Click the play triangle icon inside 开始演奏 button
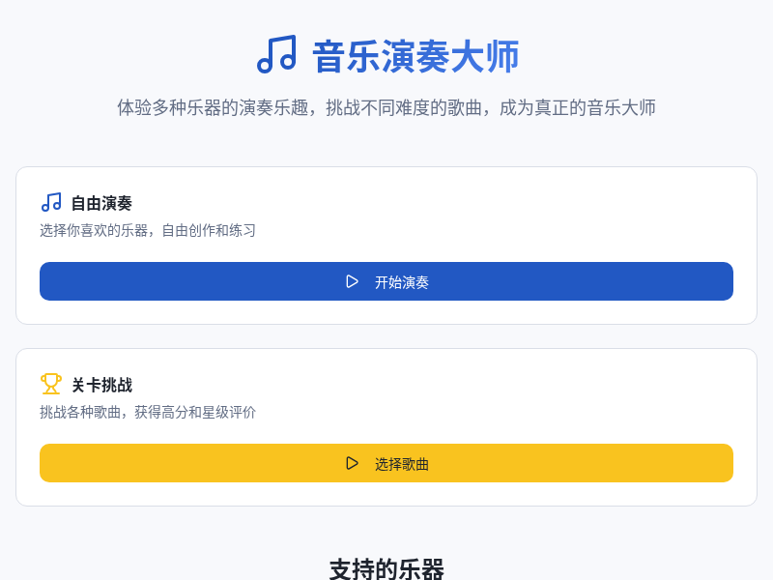This screenshot has height=580, width=773. click(x=353, y=281)
